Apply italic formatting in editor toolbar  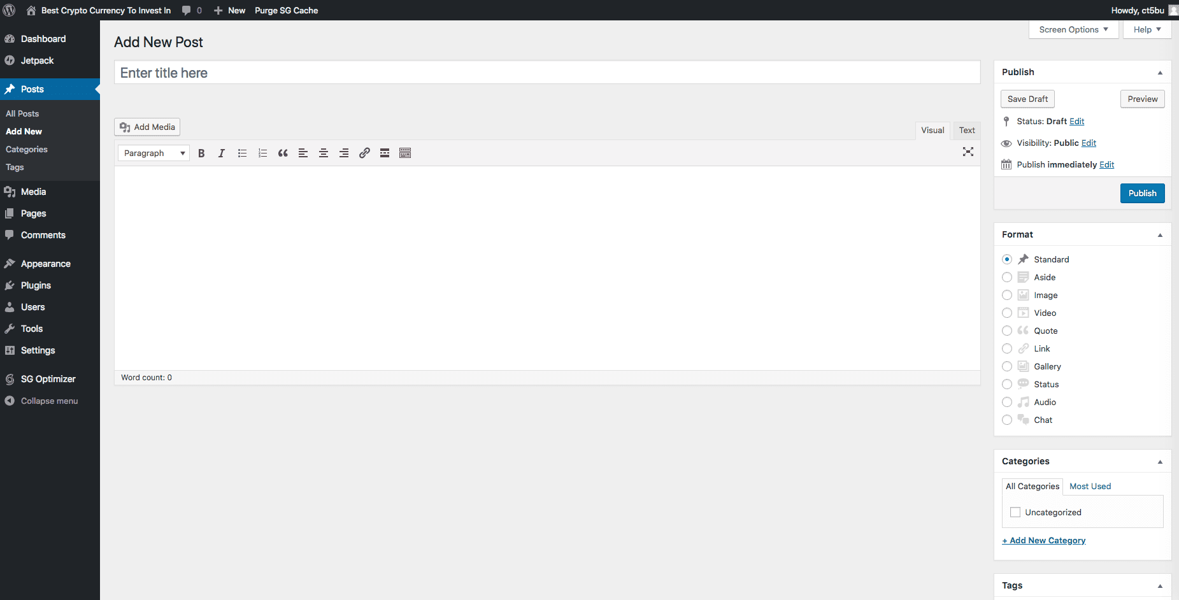222,153
